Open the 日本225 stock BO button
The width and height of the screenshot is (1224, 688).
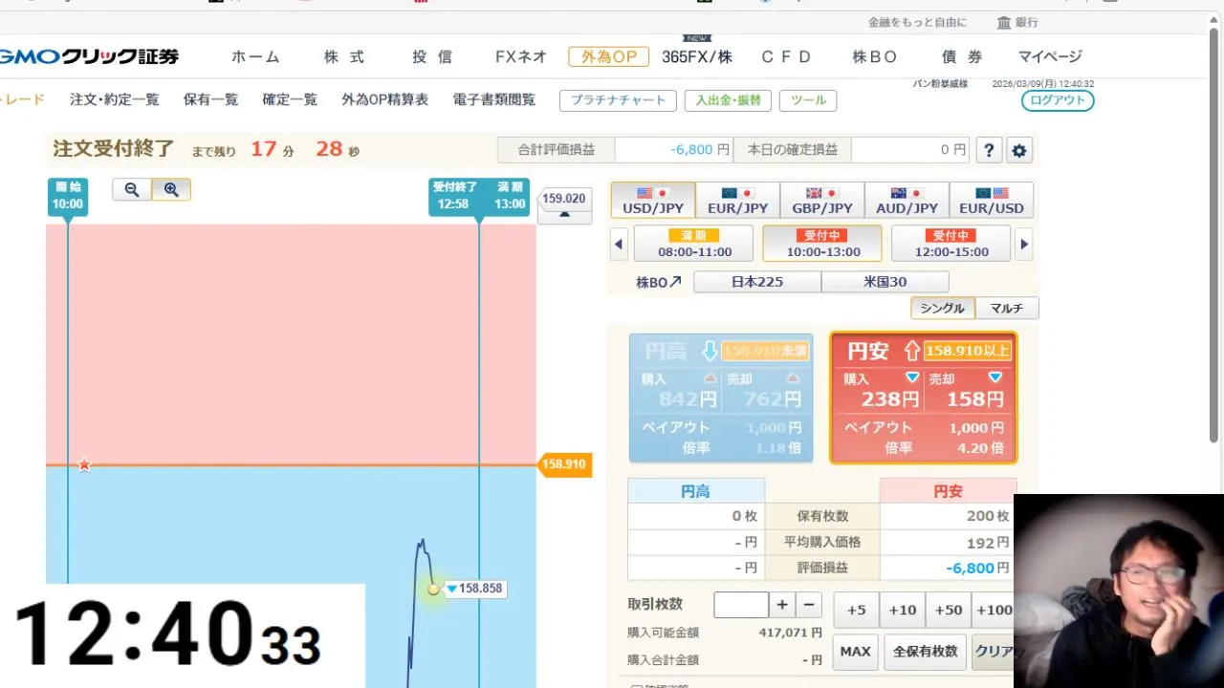click(x=757, y=282)
